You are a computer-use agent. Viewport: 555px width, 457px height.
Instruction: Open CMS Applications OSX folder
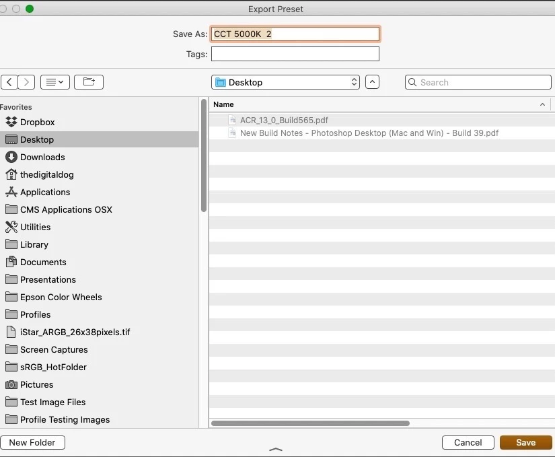pos(99,209)
